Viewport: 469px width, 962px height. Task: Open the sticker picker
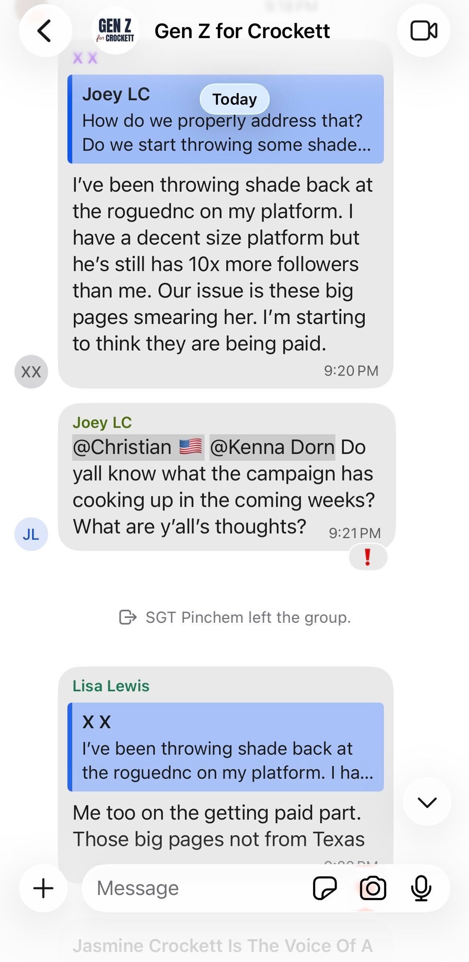click(325, 888)
